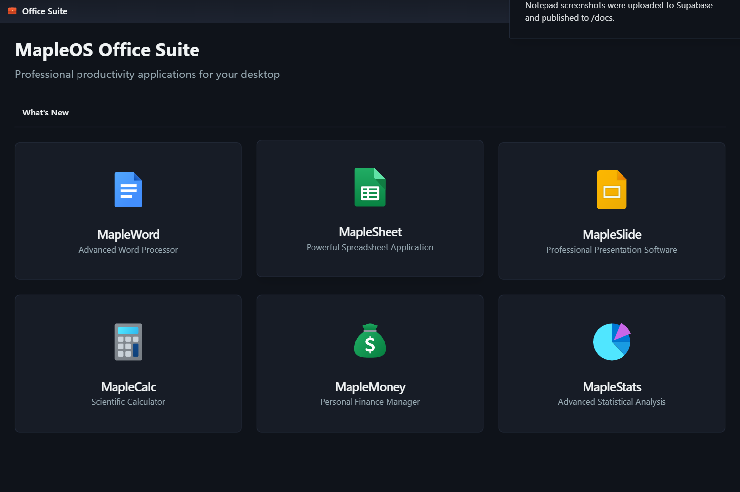Click the MapleOS Office Suite heading
This screenshot has height=492, width=740.
[x=107, y=50]
